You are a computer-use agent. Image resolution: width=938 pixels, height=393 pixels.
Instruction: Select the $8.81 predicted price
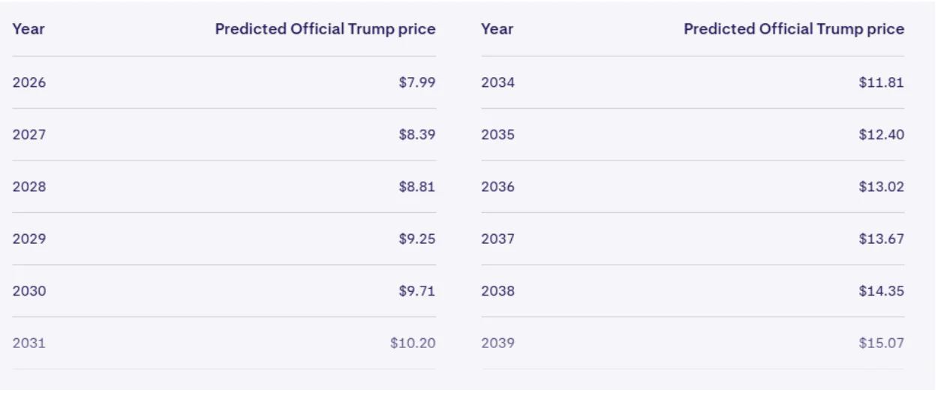click(416, 187)
